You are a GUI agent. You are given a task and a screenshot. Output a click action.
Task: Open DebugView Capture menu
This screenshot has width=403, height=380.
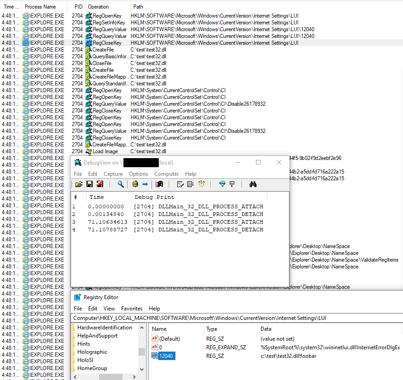113,174
